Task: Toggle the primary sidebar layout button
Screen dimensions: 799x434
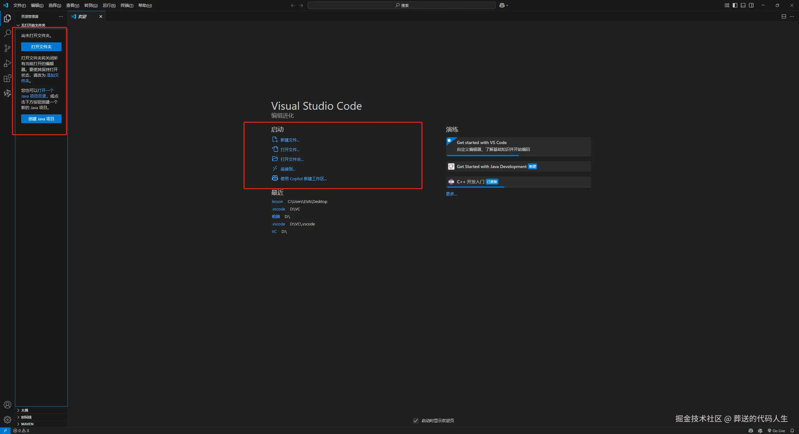Action: click(x=735, y=5)
